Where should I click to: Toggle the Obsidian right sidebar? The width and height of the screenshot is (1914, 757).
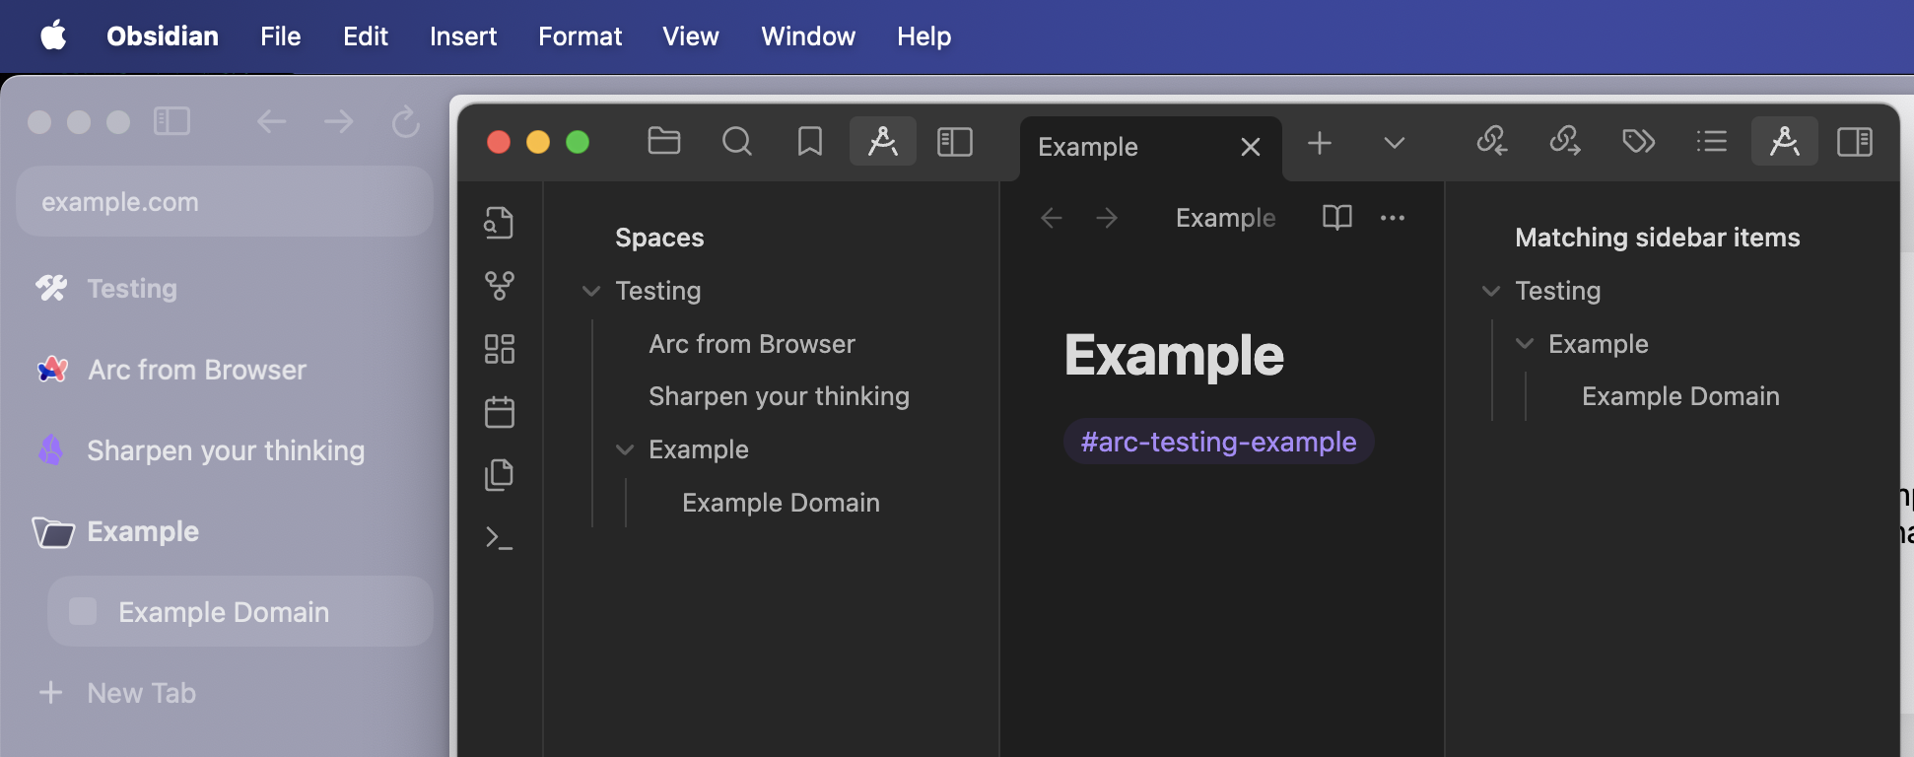(x=1855, y=142)
